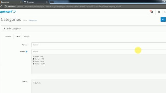Open the Design tab
The image size is (166, 93).
pyautogui.click(x=27, y=36)
